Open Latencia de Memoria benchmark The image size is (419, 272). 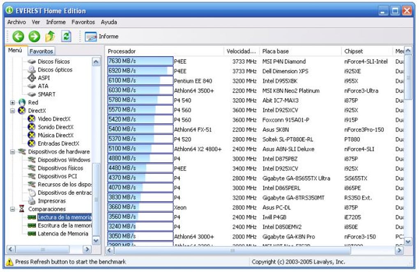(x=63, y=234)
